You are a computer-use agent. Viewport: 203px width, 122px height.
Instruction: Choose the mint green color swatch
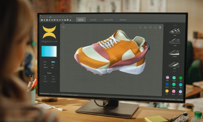point(174,84)
